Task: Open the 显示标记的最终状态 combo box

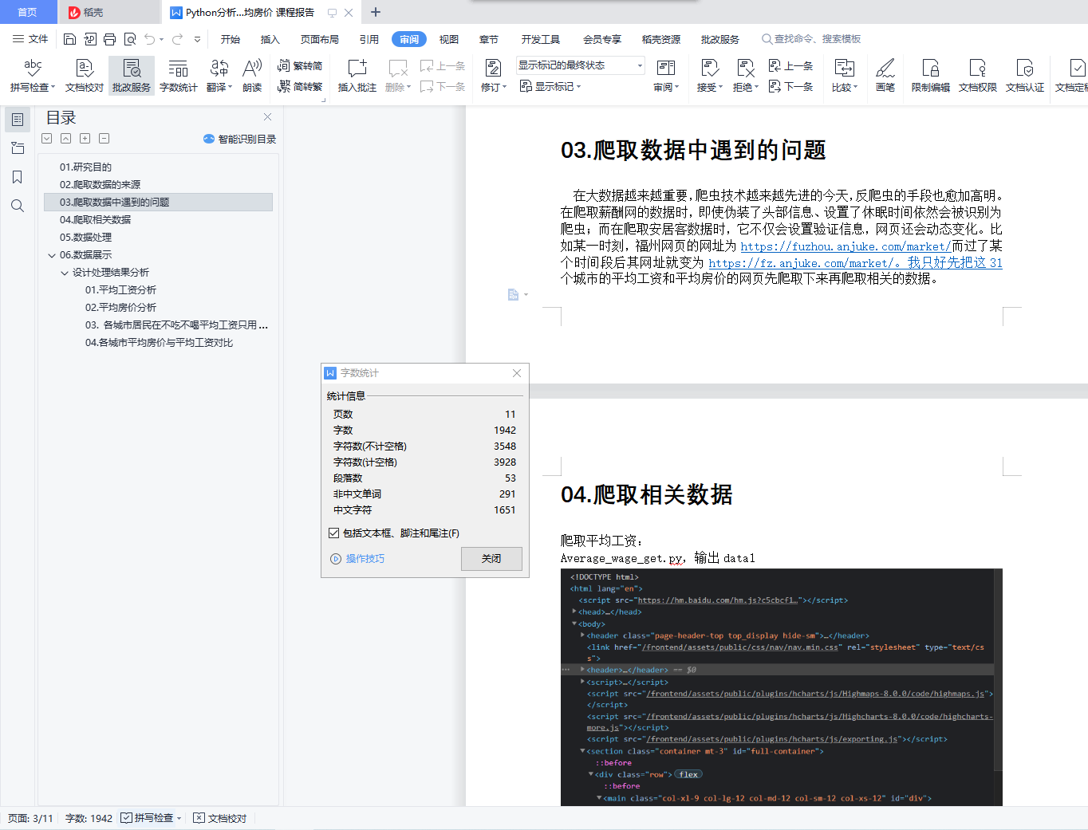Action: 580,65
